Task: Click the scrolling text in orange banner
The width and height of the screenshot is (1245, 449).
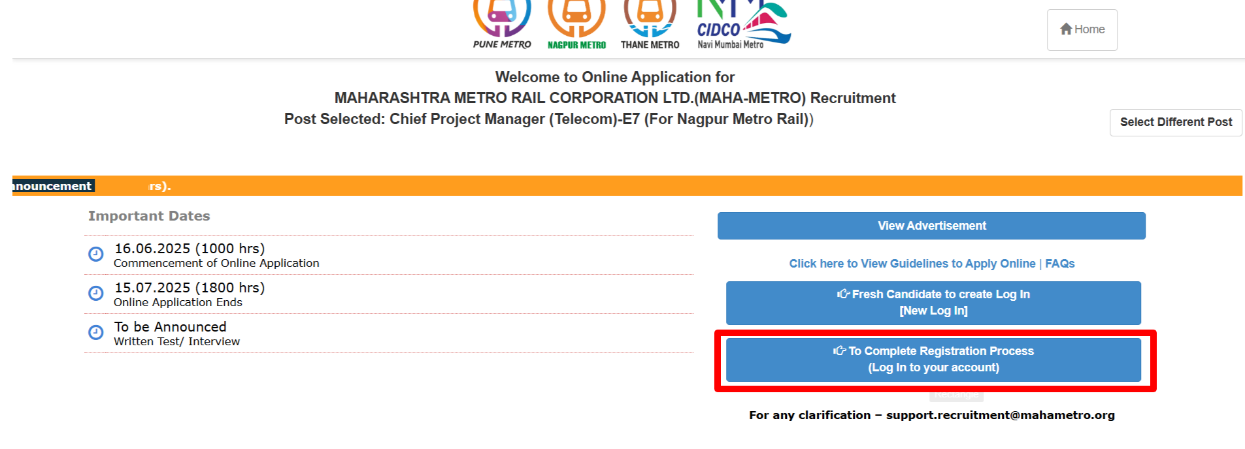Action: 159,186
